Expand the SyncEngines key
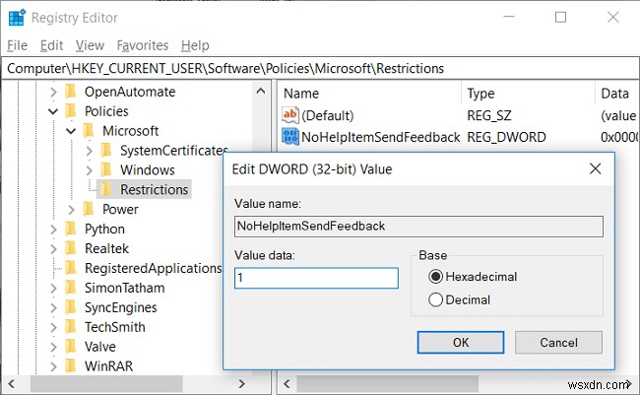The height and width of the screenshot is (395, 640). [x=53, y=307]
